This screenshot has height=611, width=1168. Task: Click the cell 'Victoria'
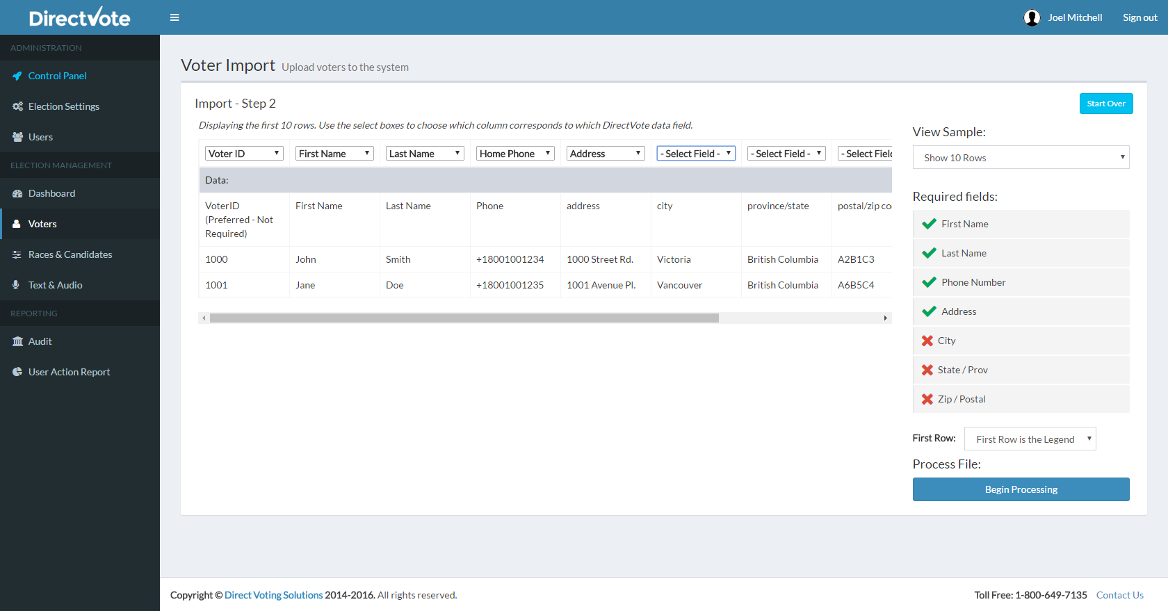696,259
